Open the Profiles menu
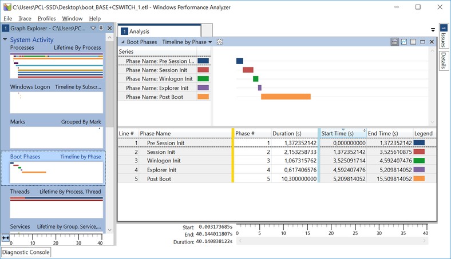Screen dimensions: 451x259 pyautogui.click(x=46, y=18)
